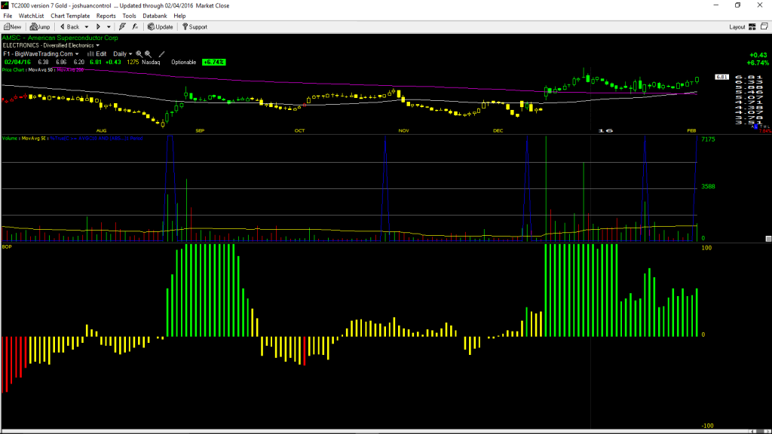Expand the Daily timeframe dropdown
Screen dimensions: 772x434
coord(123,54)
